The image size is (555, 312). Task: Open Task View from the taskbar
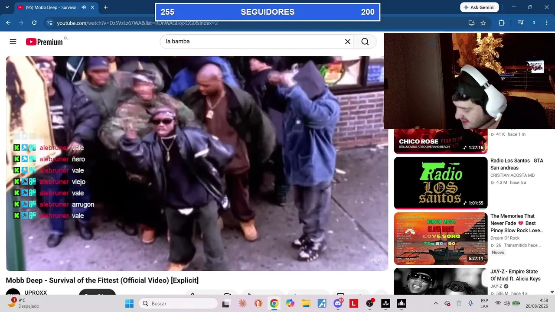click(x=225, y=303)
